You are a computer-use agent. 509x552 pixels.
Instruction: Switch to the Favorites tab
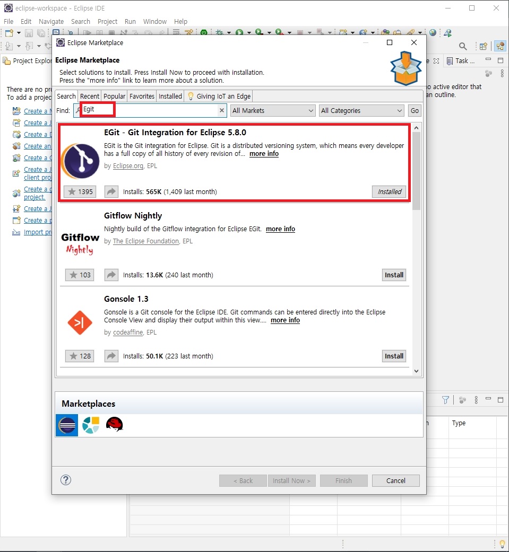[142, 96]
